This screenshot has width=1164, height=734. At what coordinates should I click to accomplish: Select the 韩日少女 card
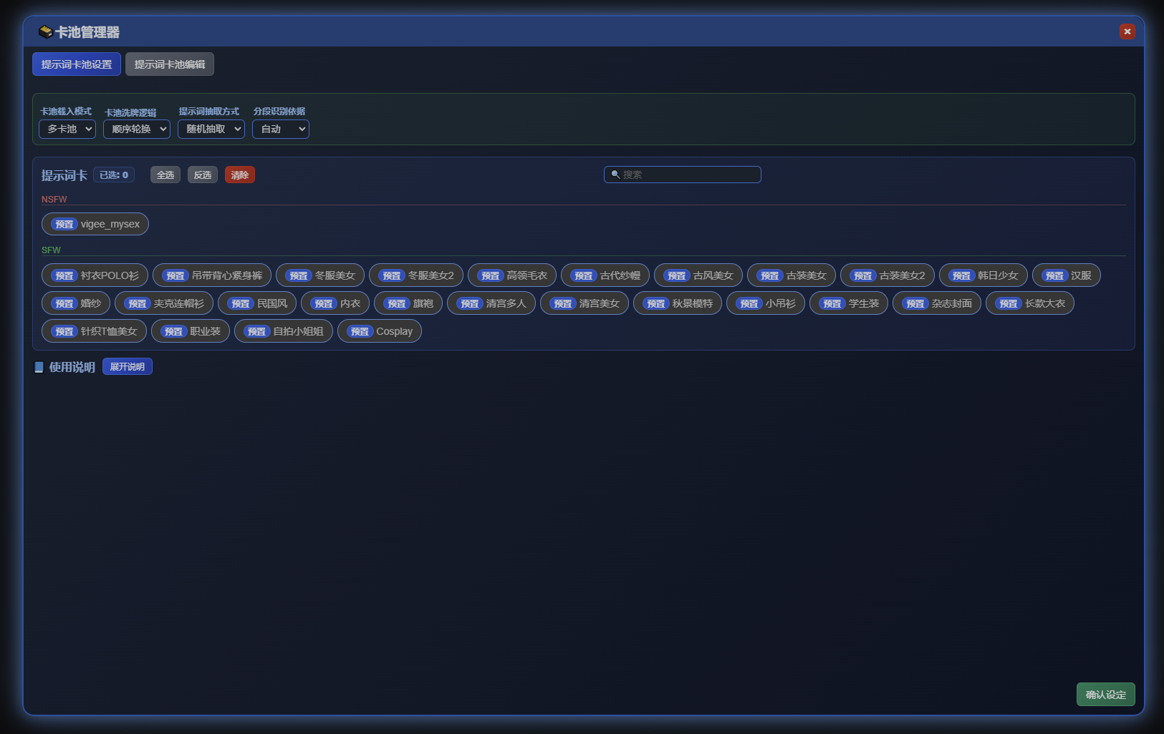coord(983,275)
